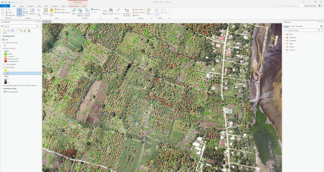This screenshot has height=172, width=324.
Task: Open the Coordinate Conversion tool
Action: (x=127, y=12)
